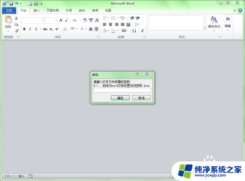
Task: Click password input field in dialog
Action: tap(122, 90)
